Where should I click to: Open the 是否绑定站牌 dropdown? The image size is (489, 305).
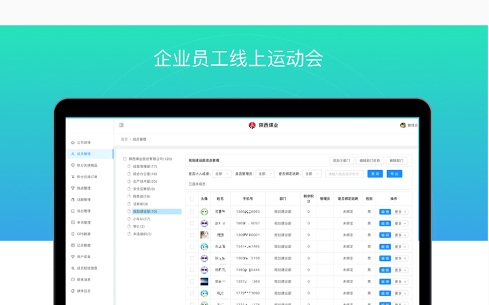(x=312, y=174)
